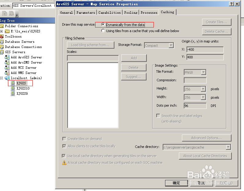Screen dimensions: 244x191
Task: Click About Local Cache Directories button
Action: [x=205, y=156]
